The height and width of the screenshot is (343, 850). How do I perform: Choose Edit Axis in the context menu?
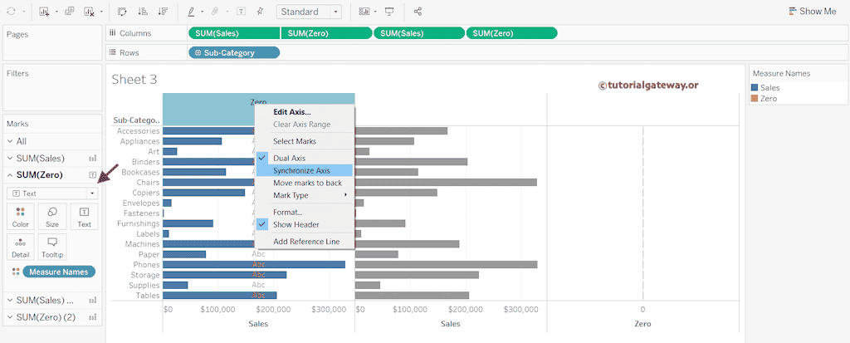click(291, 111)
